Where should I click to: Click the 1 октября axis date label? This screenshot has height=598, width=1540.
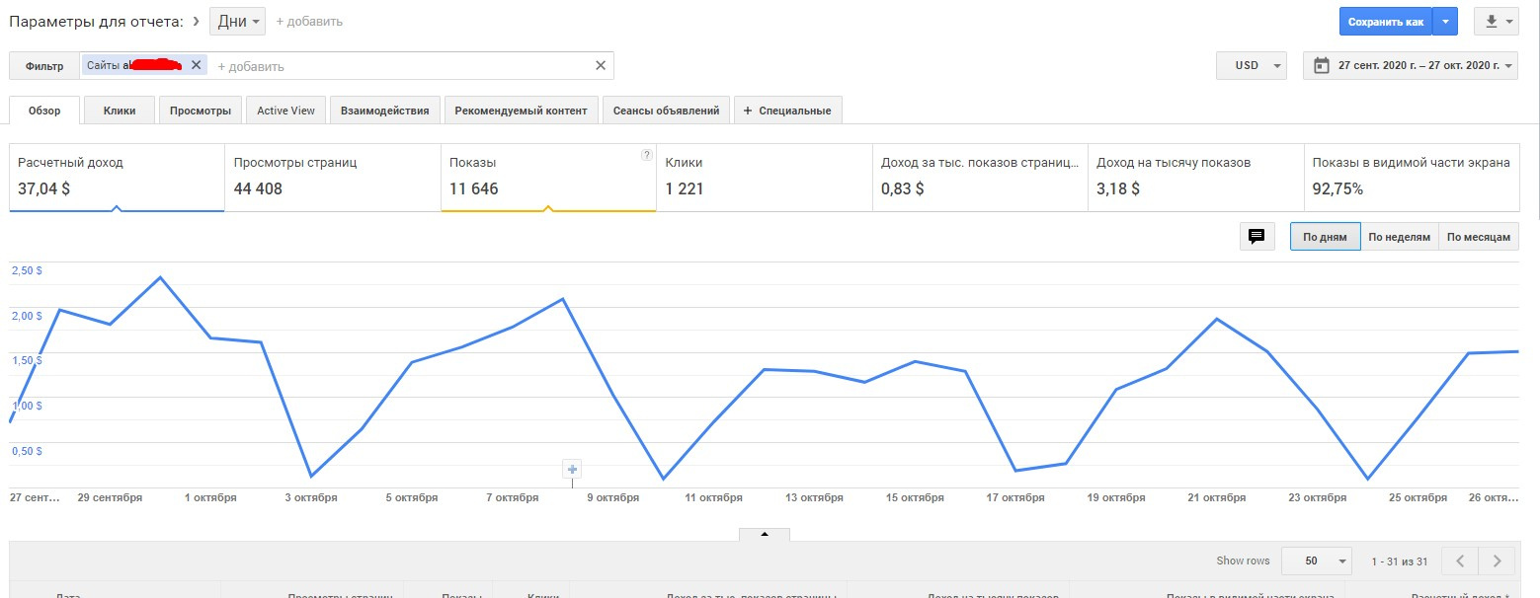point(210,497)
